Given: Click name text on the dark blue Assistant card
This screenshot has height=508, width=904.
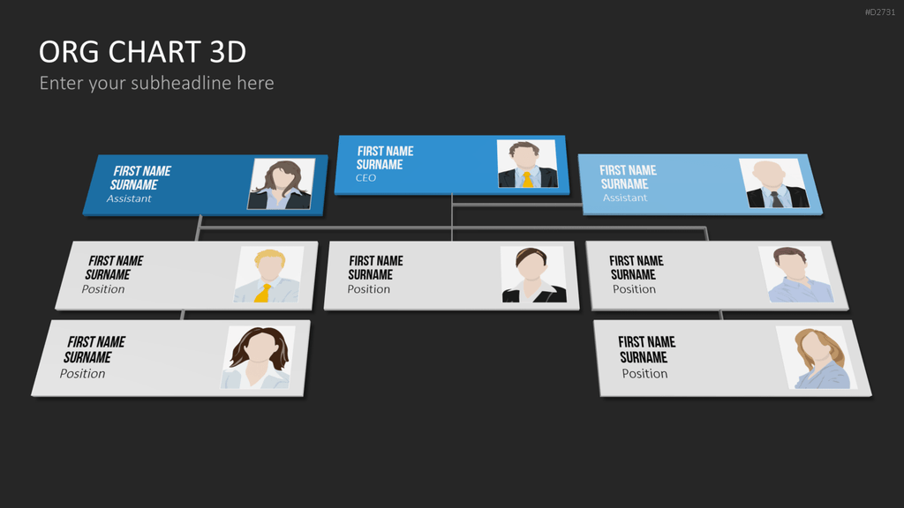Looking at the screenshot, I should pos(140,178).
